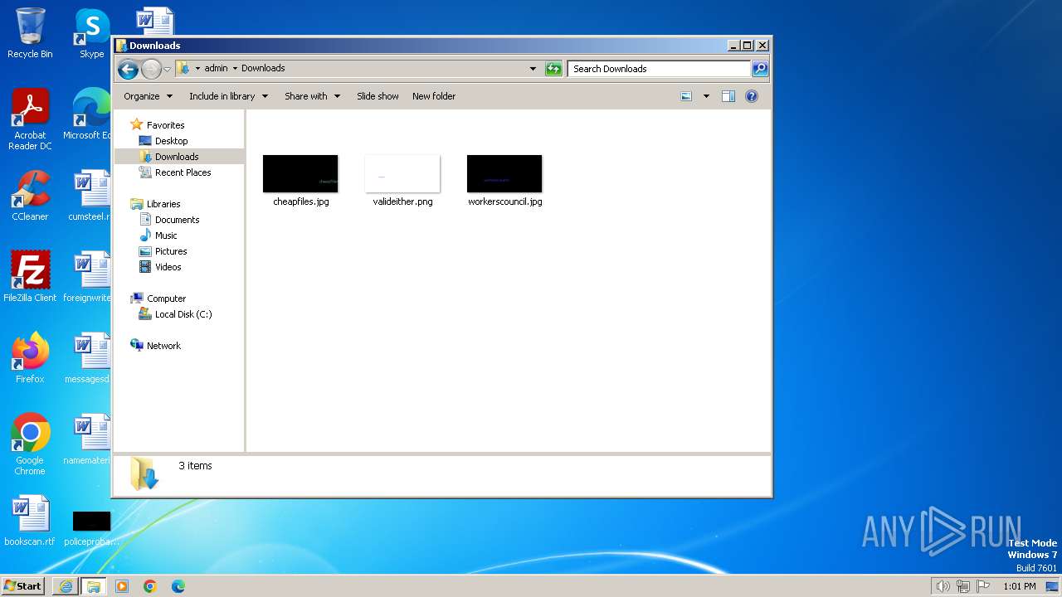Click the network tray icon
The image size is (1062, 597).
point(963,586)
